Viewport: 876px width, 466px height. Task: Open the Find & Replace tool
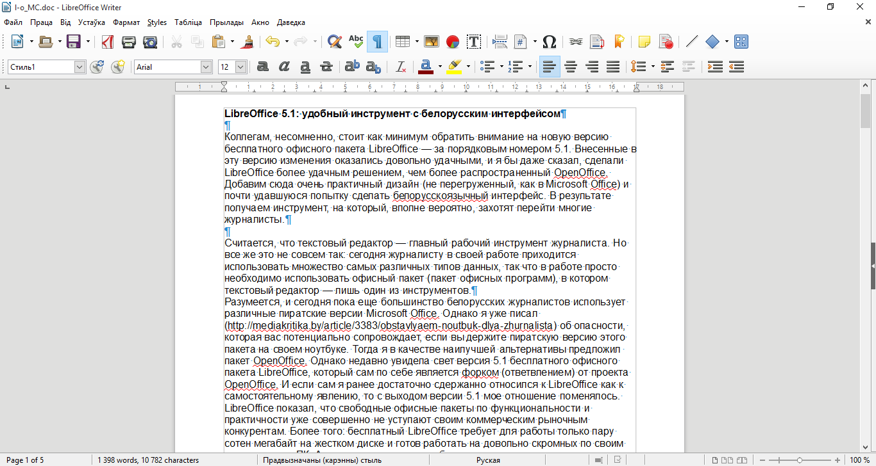coord(334,42)
